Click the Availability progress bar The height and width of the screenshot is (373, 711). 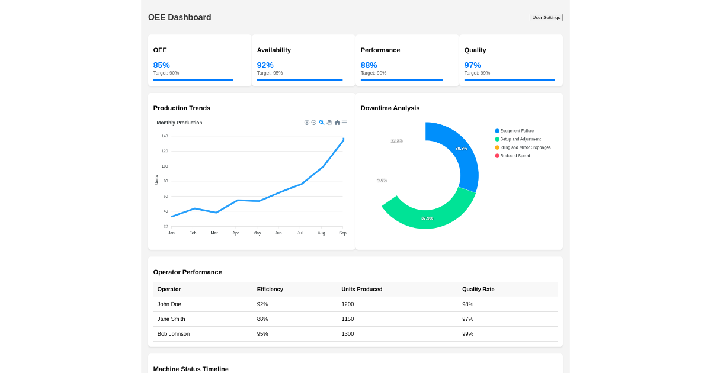299,79
